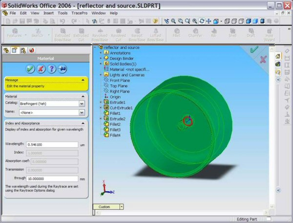The width and height of the screenshot is (293, 223).
Task: Click the SolidWorks icon beside File menu
Action: [5, 13]
